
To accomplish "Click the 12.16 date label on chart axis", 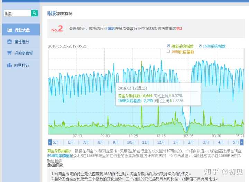I will coord(161,136).
